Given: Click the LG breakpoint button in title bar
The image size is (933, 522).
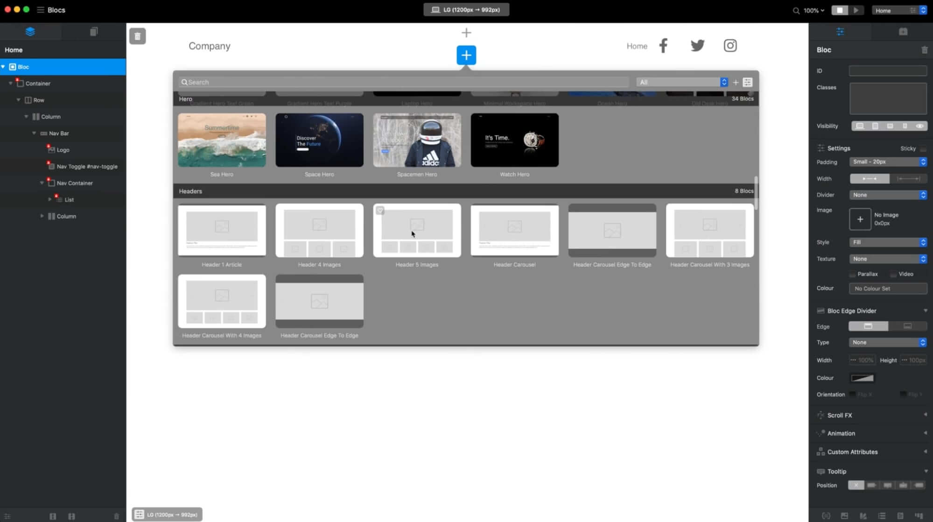Looking at the screenshot, I should [x=466, y=10].
